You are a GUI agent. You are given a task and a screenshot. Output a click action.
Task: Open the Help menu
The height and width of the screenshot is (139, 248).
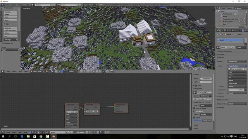[28, 5]
